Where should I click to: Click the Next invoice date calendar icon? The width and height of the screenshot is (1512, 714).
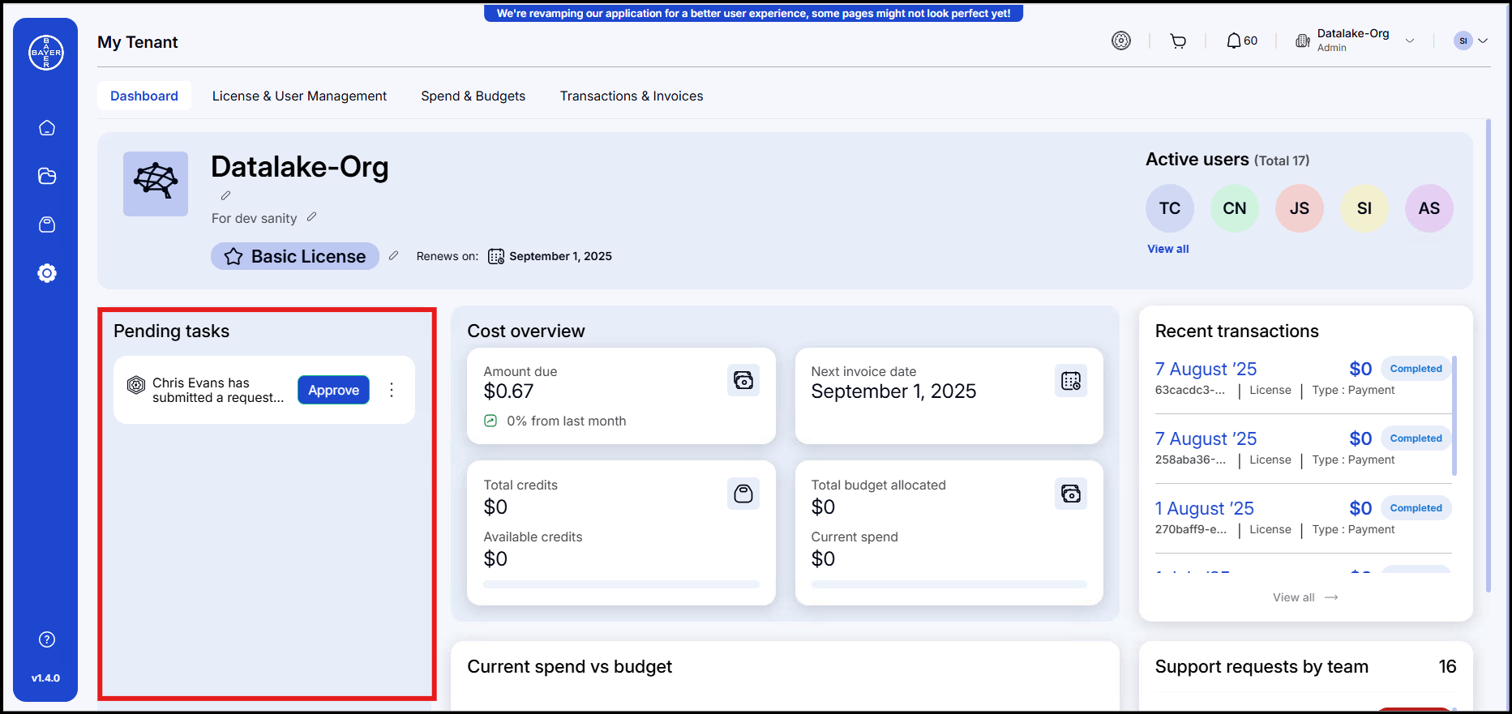pos(1071,380)
